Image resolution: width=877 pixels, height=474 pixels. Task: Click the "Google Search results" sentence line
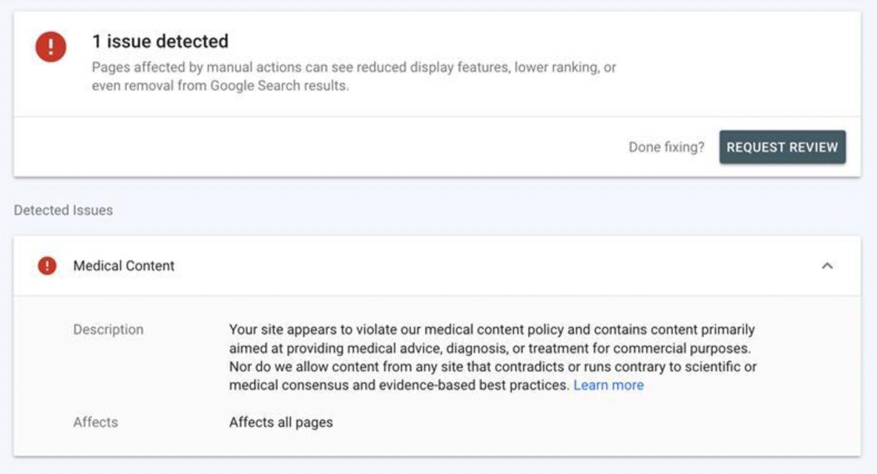pyautogui.click(x=220, y=86)
